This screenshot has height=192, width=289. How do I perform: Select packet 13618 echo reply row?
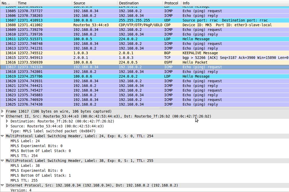click(144, 71)
